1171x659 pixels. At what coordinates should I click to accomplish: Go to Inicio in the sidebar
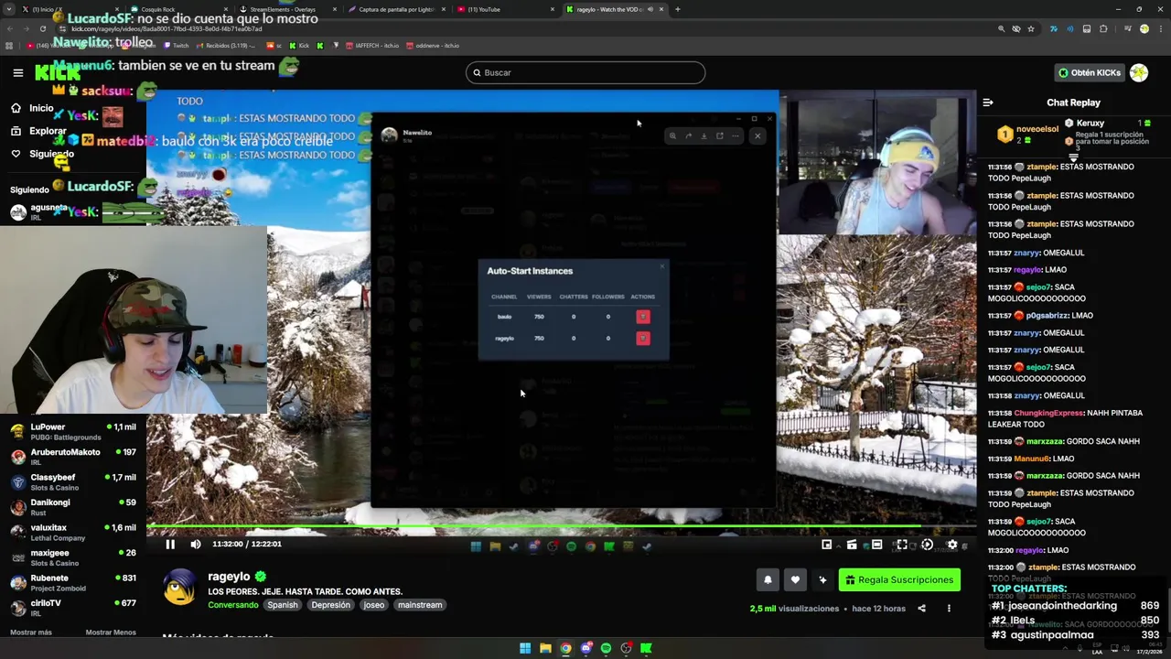pos(32,108)
